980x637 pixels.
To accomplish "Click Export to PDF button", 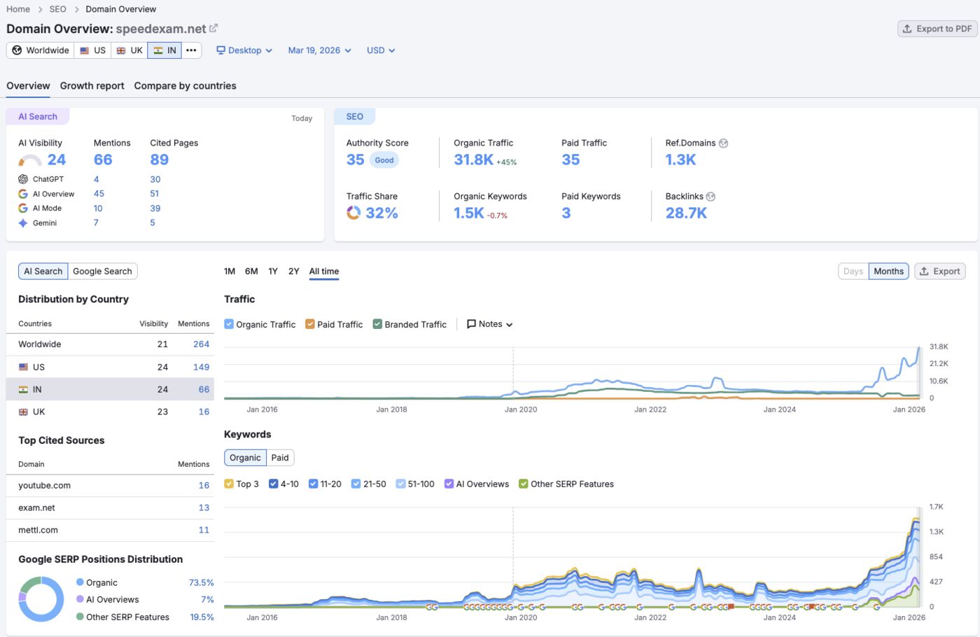I will pyautogui.click(x=937, y=29).
